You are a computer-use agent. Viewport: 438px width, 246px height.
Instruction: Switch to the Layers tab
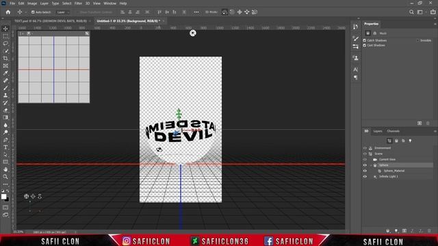pos(378,131)
